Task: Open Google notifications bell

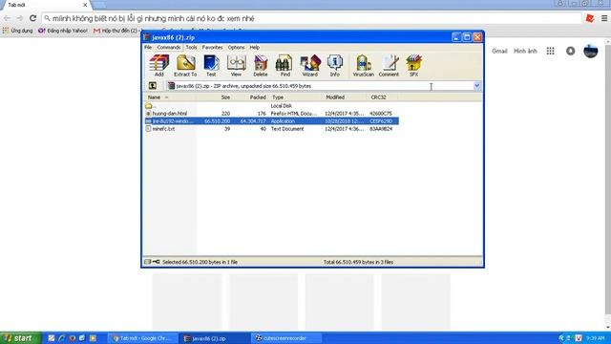Action: pyautogui.click(x=571, y=51)
